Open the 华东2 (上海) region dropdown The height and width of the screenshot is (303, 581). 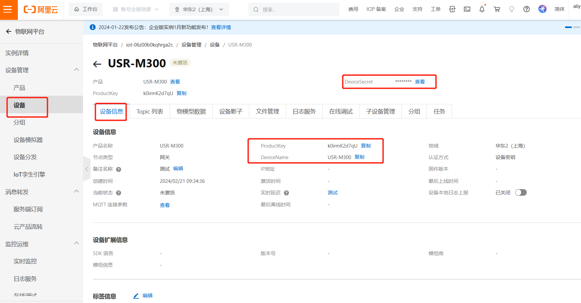tap(199, 9)
